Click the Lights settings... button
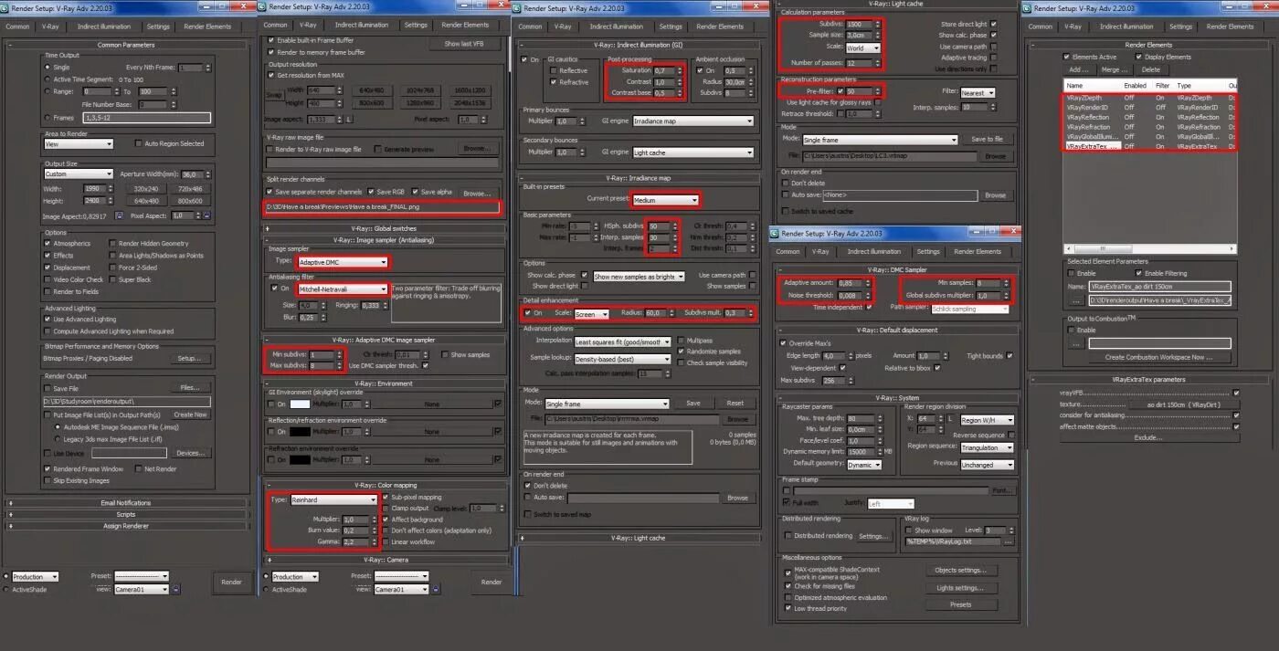Image resolution: width=1279 pixels, height=651 pixels. point(960,588)
